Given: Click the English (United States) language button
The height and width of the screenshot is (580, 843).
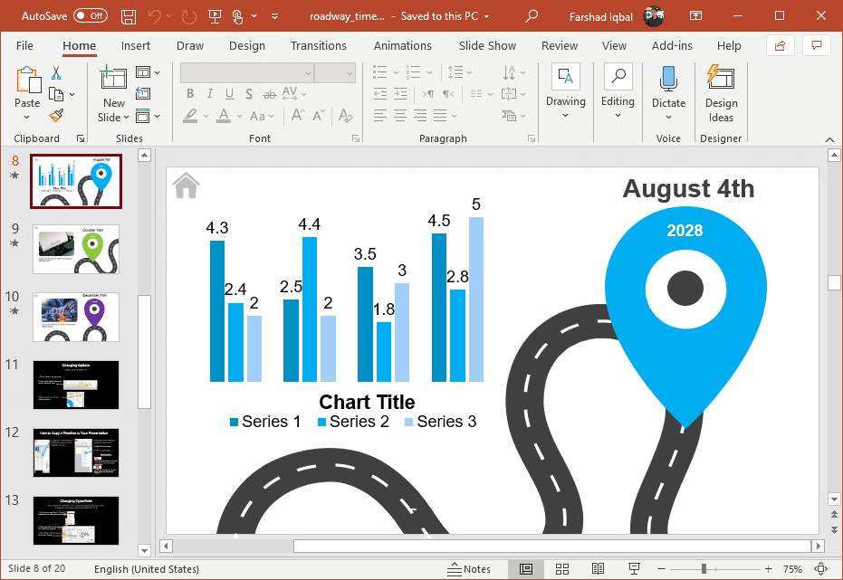Looking at the screenshot, I should tap(147, 569).
